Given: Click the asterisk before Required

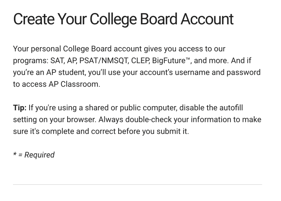Looking at the screenshot, I should (15, 154).
